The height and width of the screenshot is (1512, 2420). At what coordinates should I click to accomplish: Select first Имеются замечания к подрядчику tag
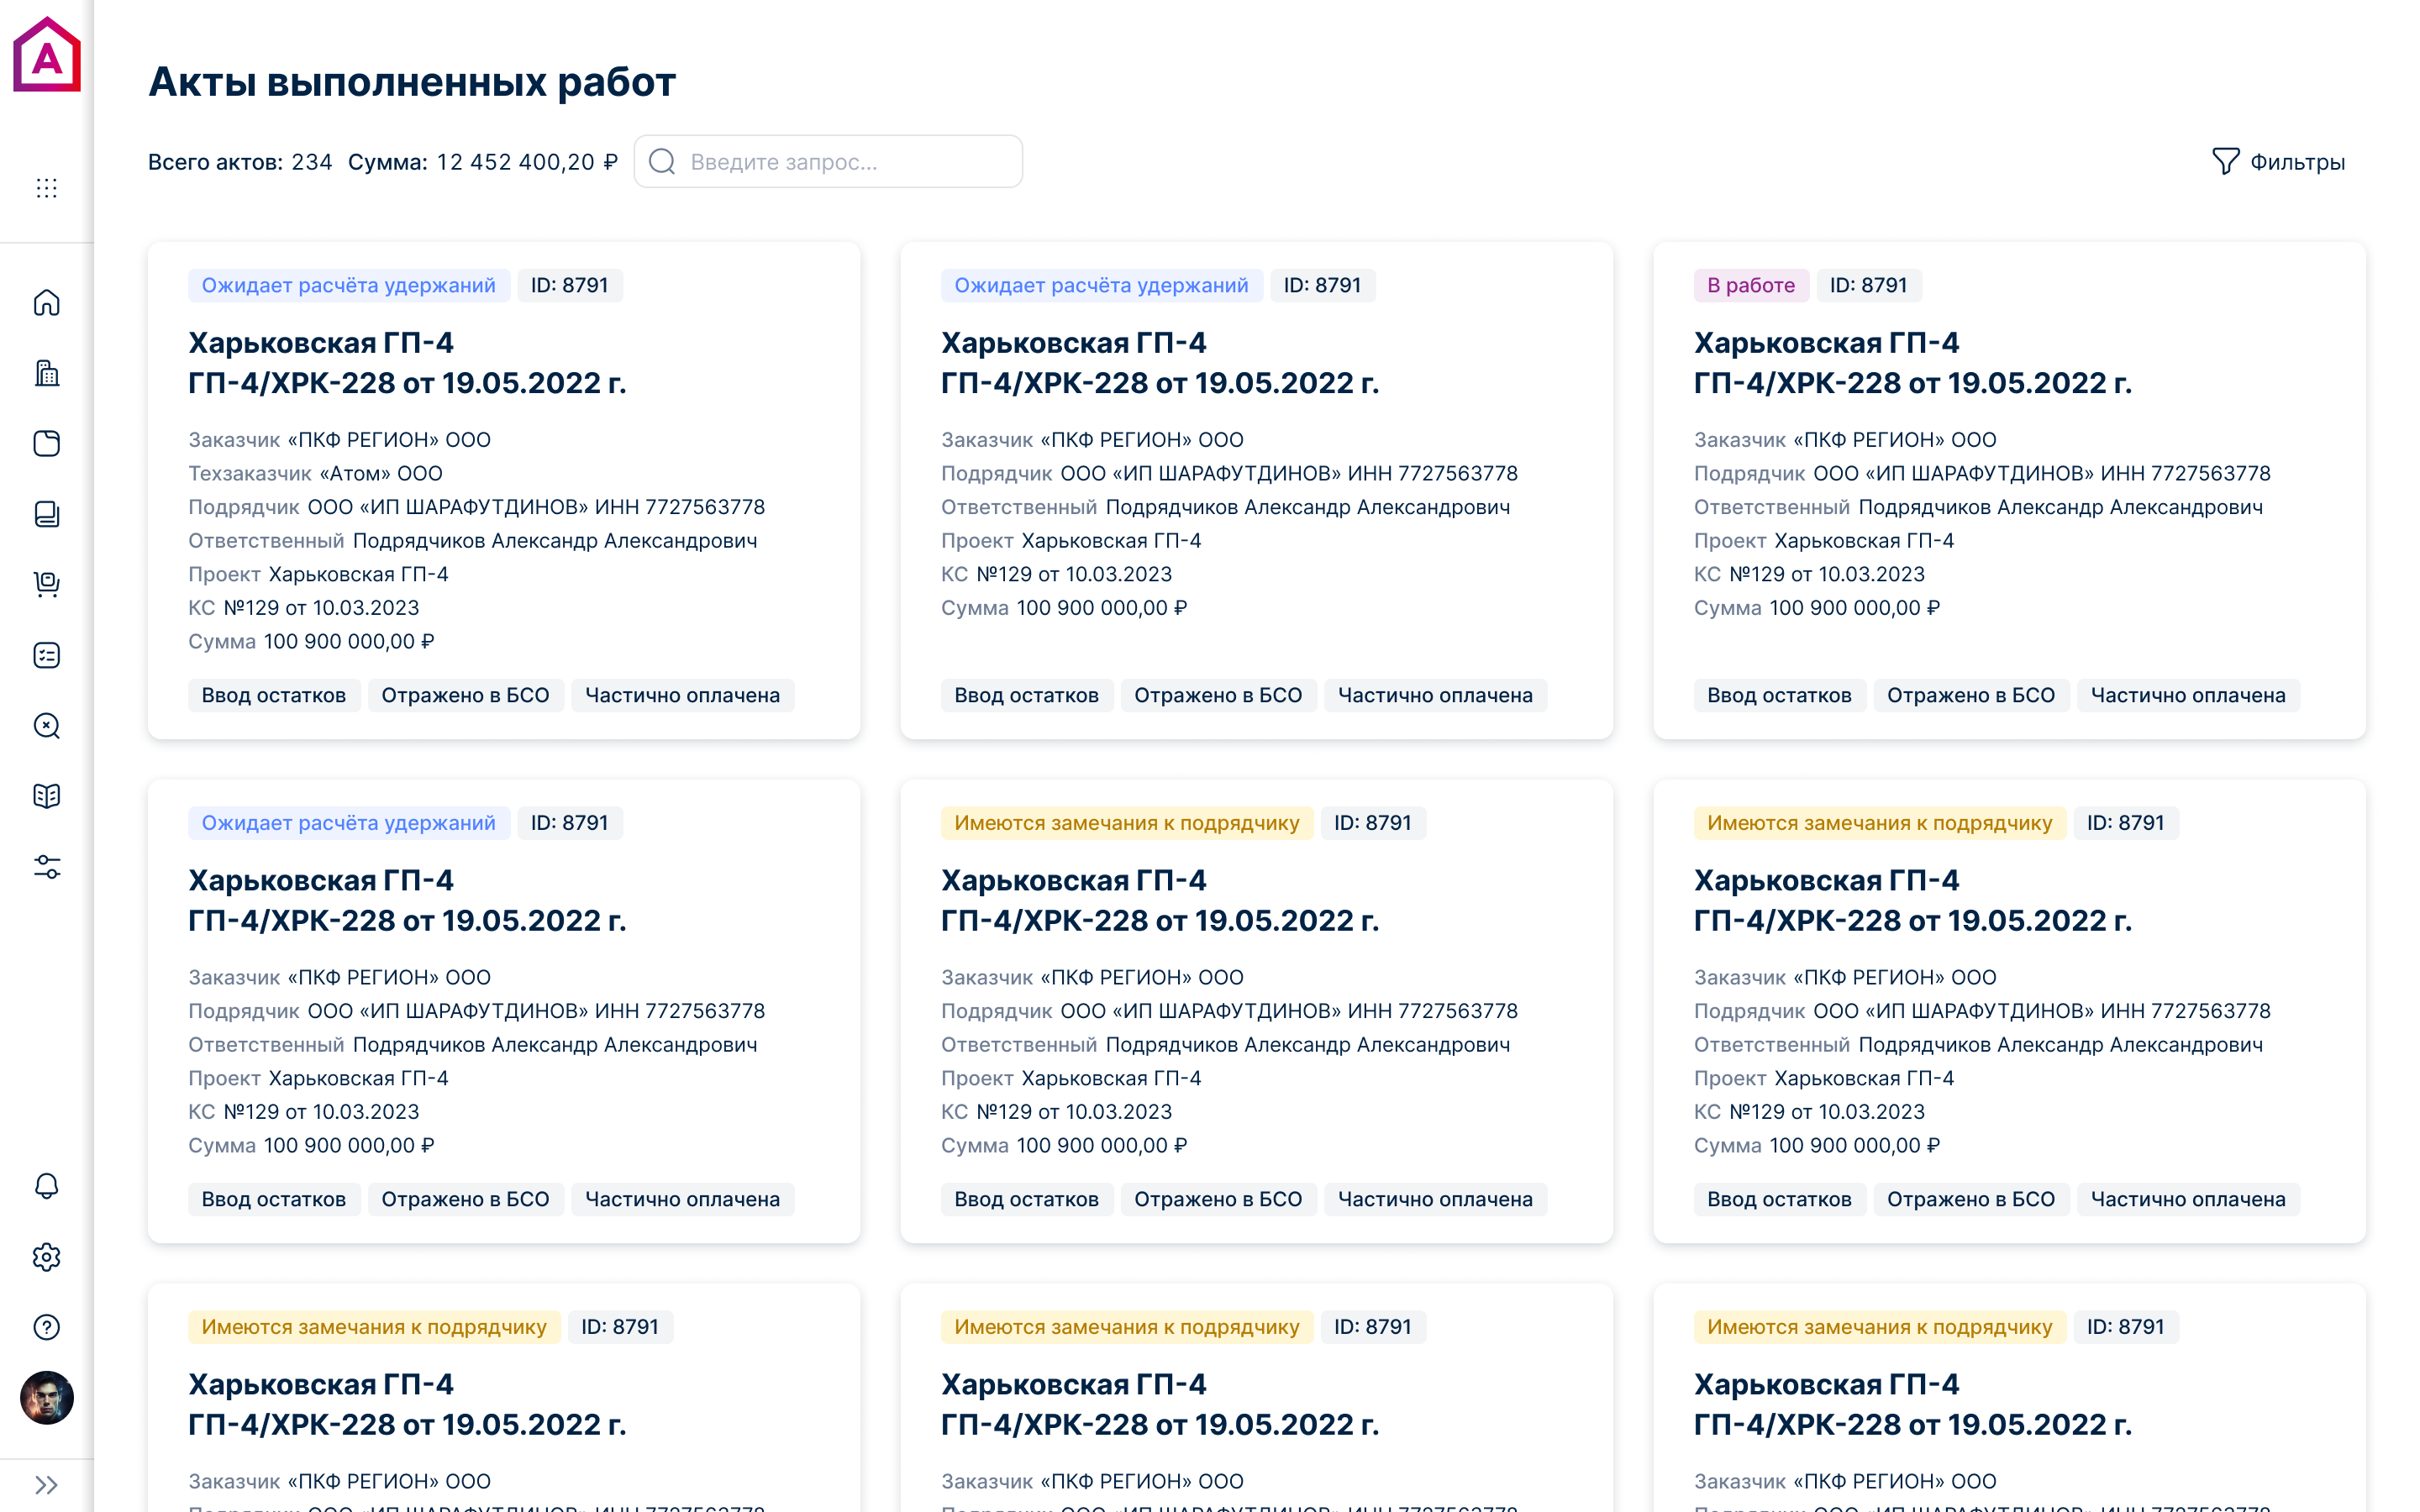point(1126,823)
